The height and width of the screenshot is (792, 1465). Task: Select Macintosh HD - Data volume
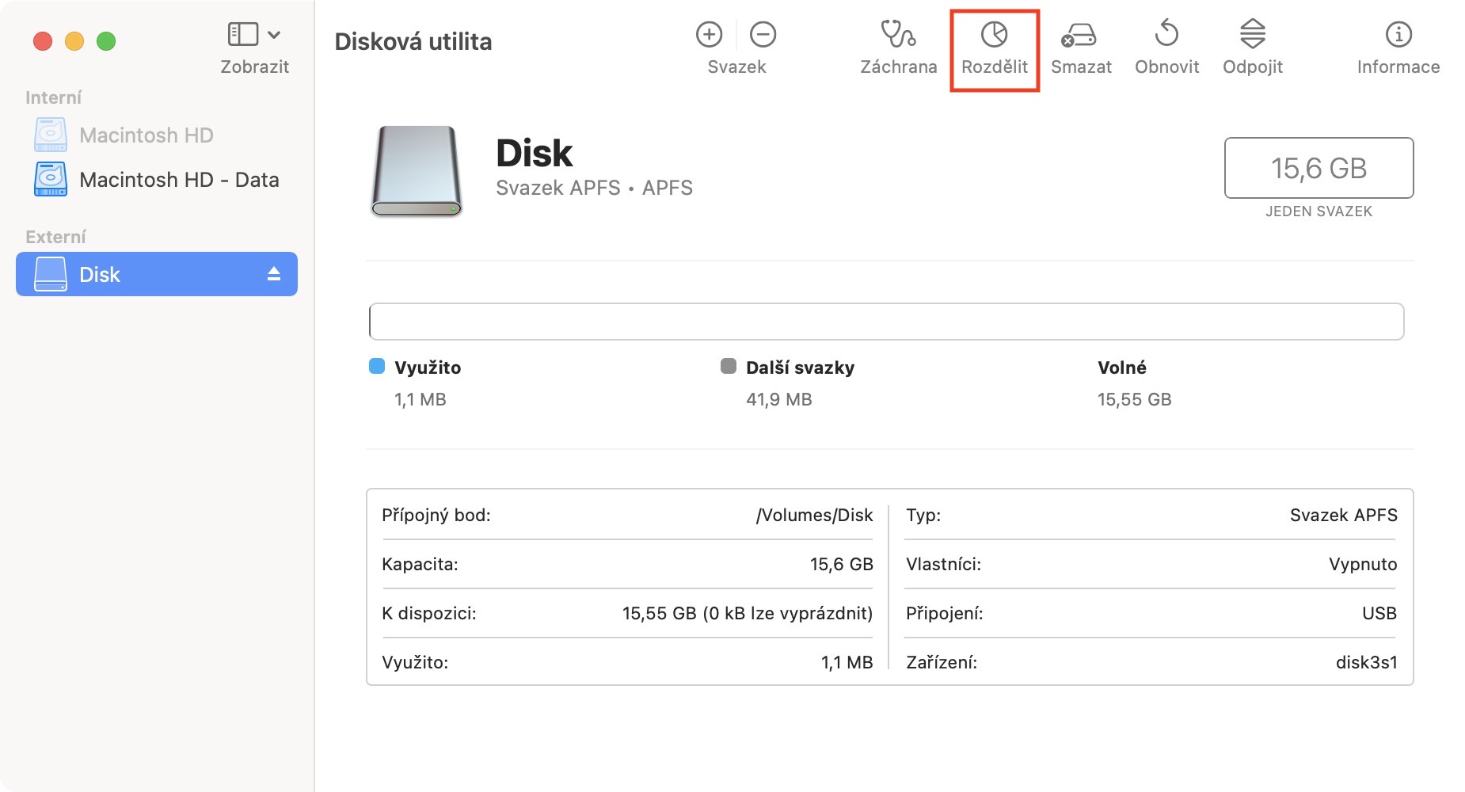179,180
